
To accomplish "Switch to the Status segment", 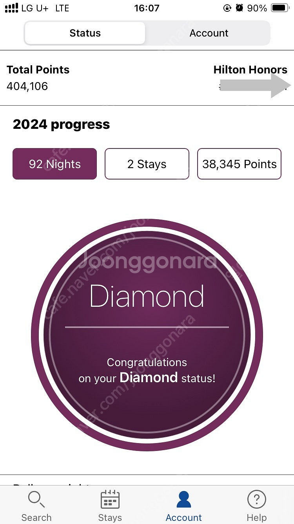I will [x=85, y=33].
